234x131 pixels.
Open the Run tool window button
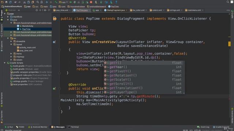point(9,127)
